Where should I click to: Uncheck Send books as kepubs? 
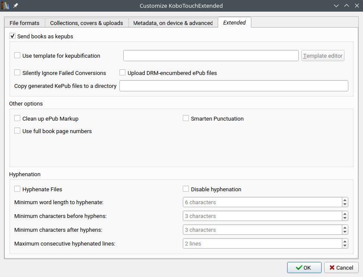(13, 37)
